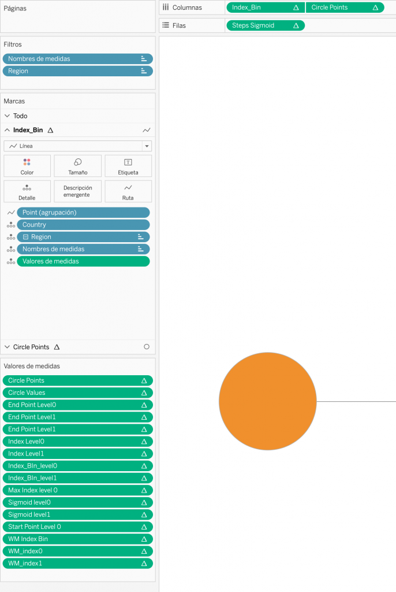Select the WM_index0 measure pill

pos(78,551)
